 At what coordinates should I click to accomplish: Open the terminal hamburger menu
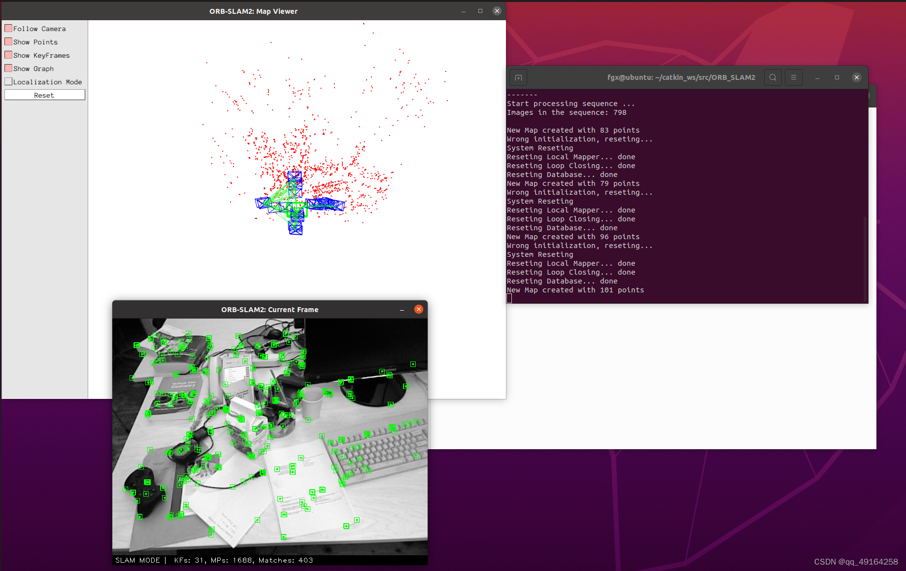point(793,77)
